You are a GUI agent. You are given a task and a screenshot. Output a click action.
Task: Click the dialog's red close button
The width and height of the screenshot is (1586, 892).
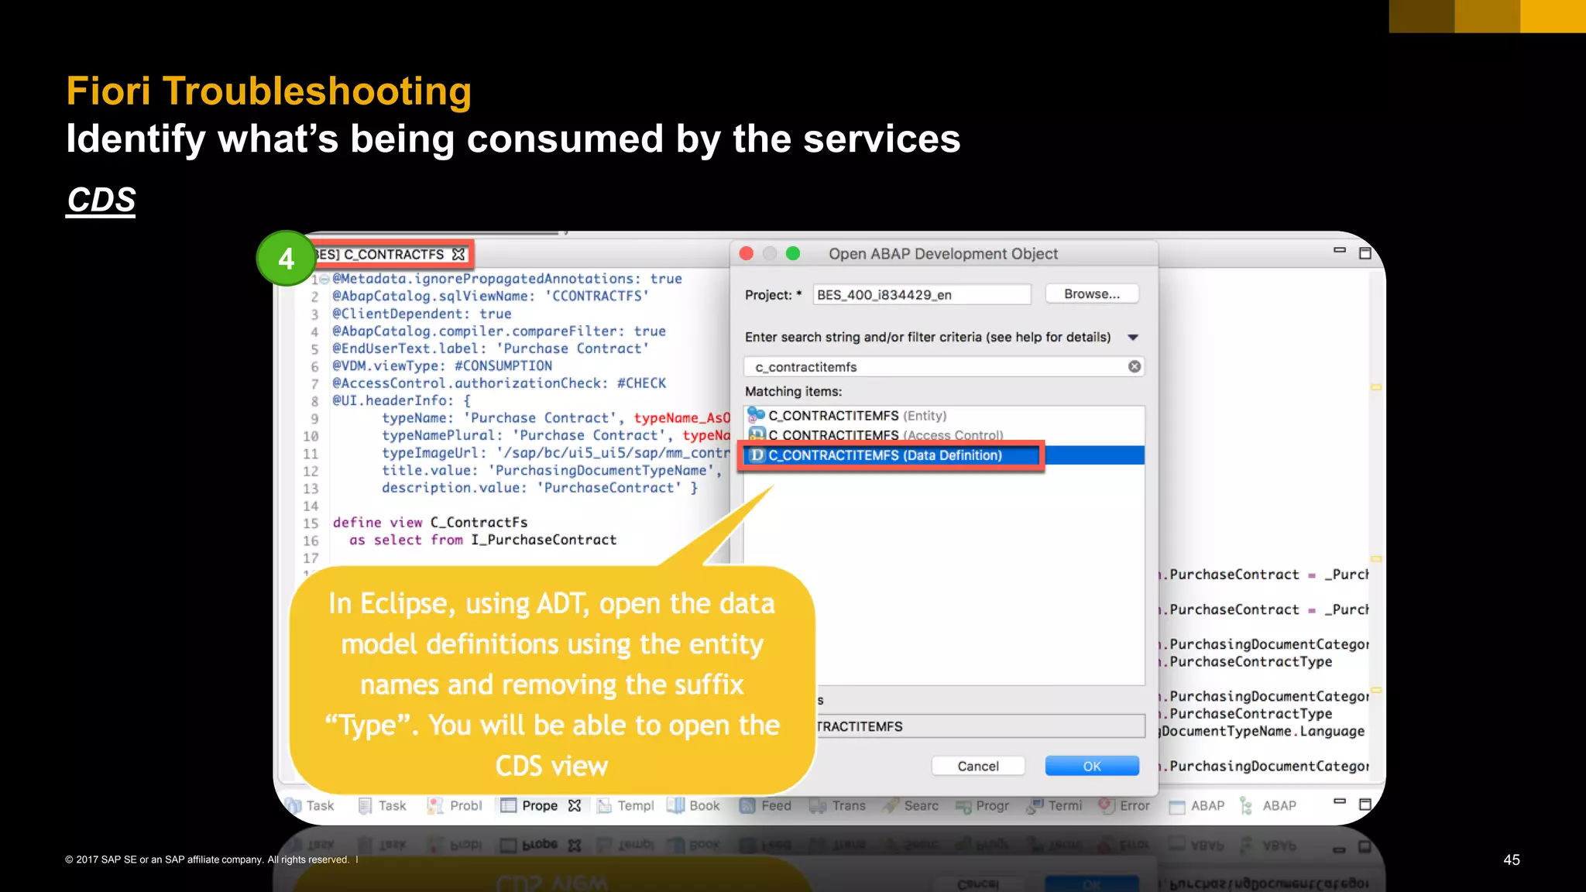coord(747,254)
